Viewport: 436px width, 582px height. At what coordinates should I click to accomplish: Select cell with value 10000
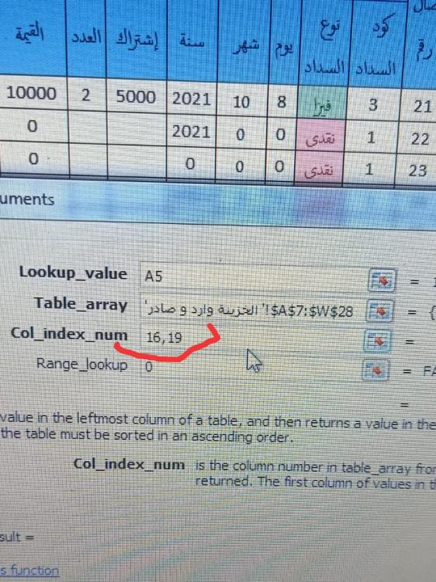point(33,93)
